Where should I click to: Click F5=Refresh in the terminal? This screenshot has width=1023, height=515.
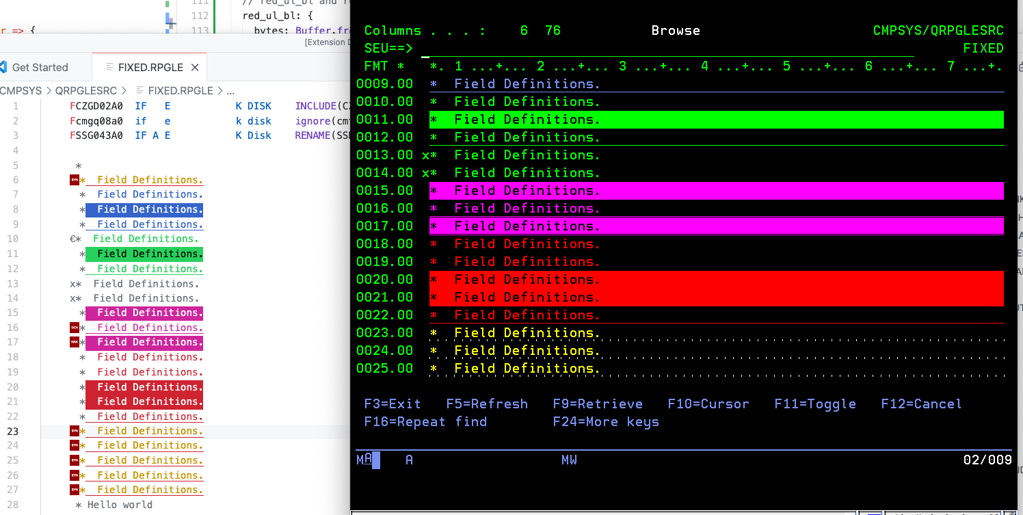click(x=487, y=404)
